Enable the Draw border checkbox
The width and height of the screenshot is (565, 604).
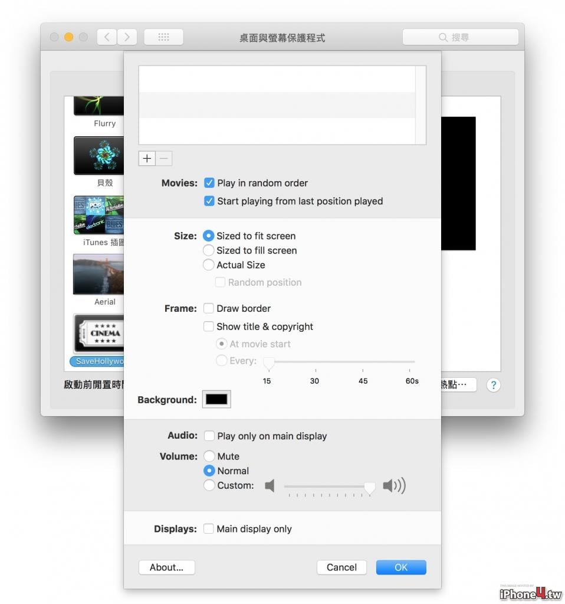click(x=209, y=308)
